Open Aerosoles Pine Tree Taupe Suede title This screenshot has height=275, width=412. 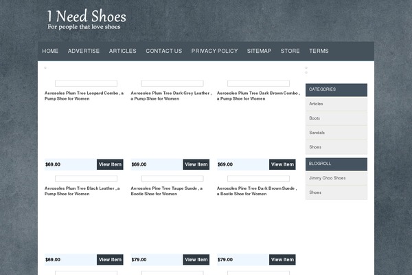[x=167, y=191]
